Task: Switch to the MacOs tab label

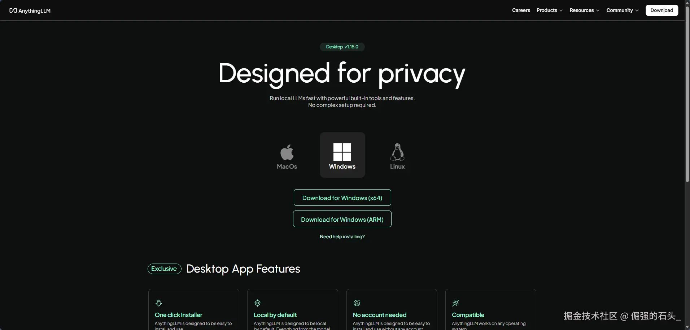Action: pyautogui.click(x=287, y=166)
